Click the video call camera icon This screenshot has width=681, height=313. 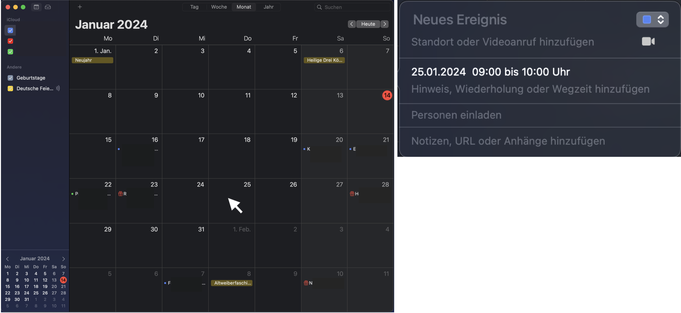(x=648, y=42)
